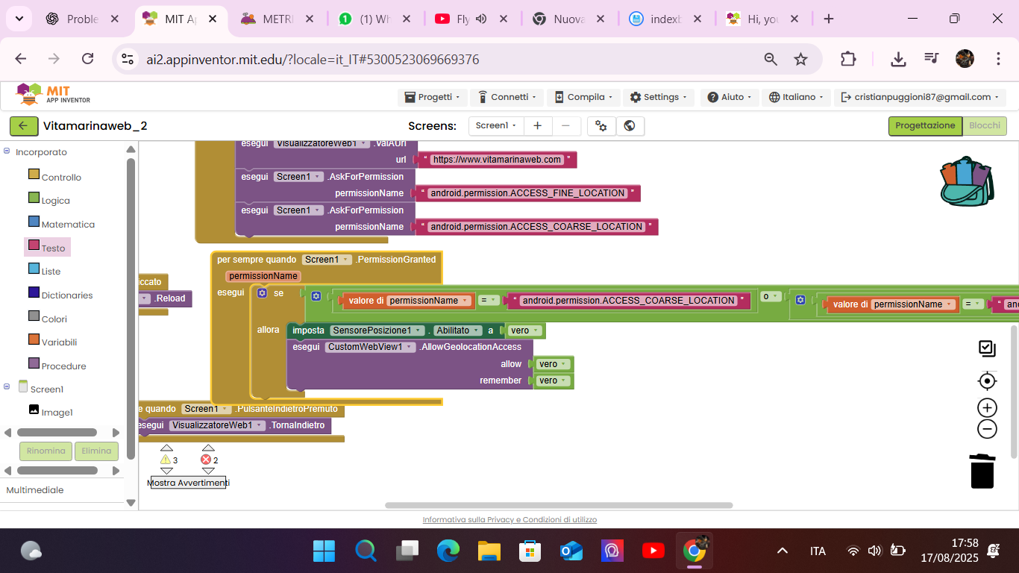Collapse the Screen1 tree node
The height and width of the screenshot is (573, 1019).
(x=7, y=386)
